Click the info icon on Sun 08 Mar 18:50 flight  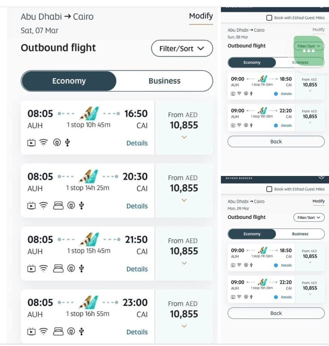276,94
